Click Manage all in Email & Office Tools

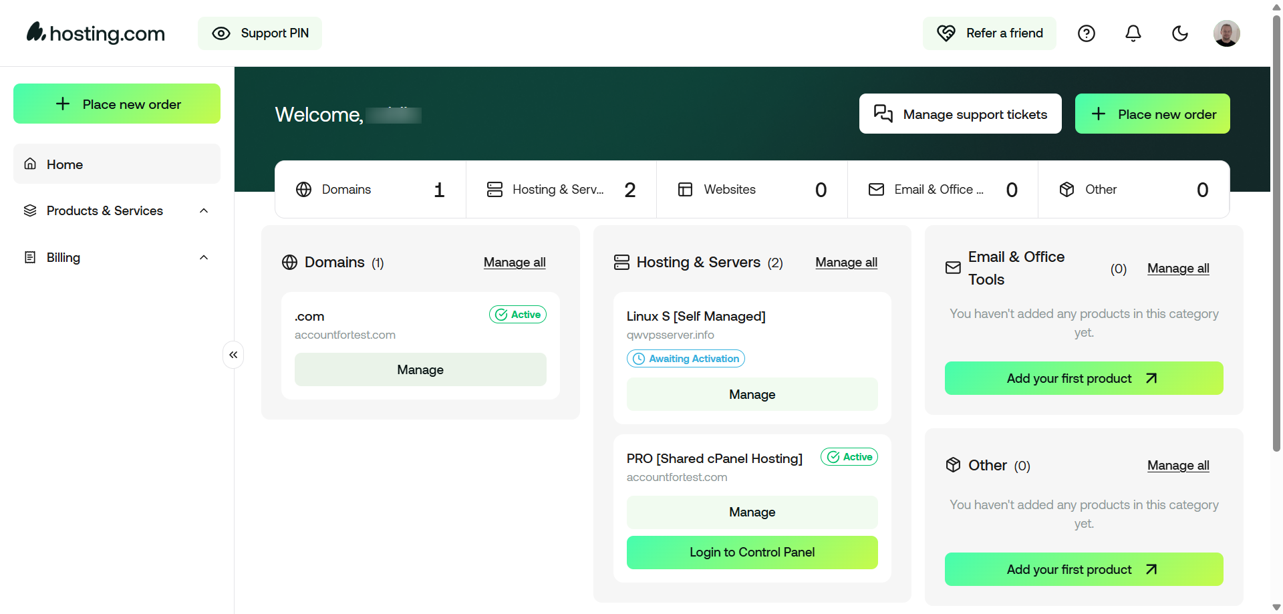(x=1178, y=269)
